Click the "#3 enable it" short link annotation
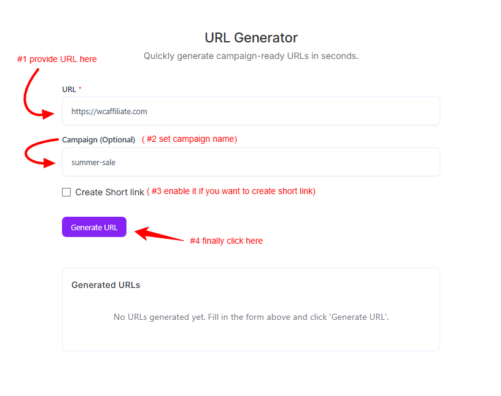The width and height of the screenshot is (501, 396). pos(231,192)
